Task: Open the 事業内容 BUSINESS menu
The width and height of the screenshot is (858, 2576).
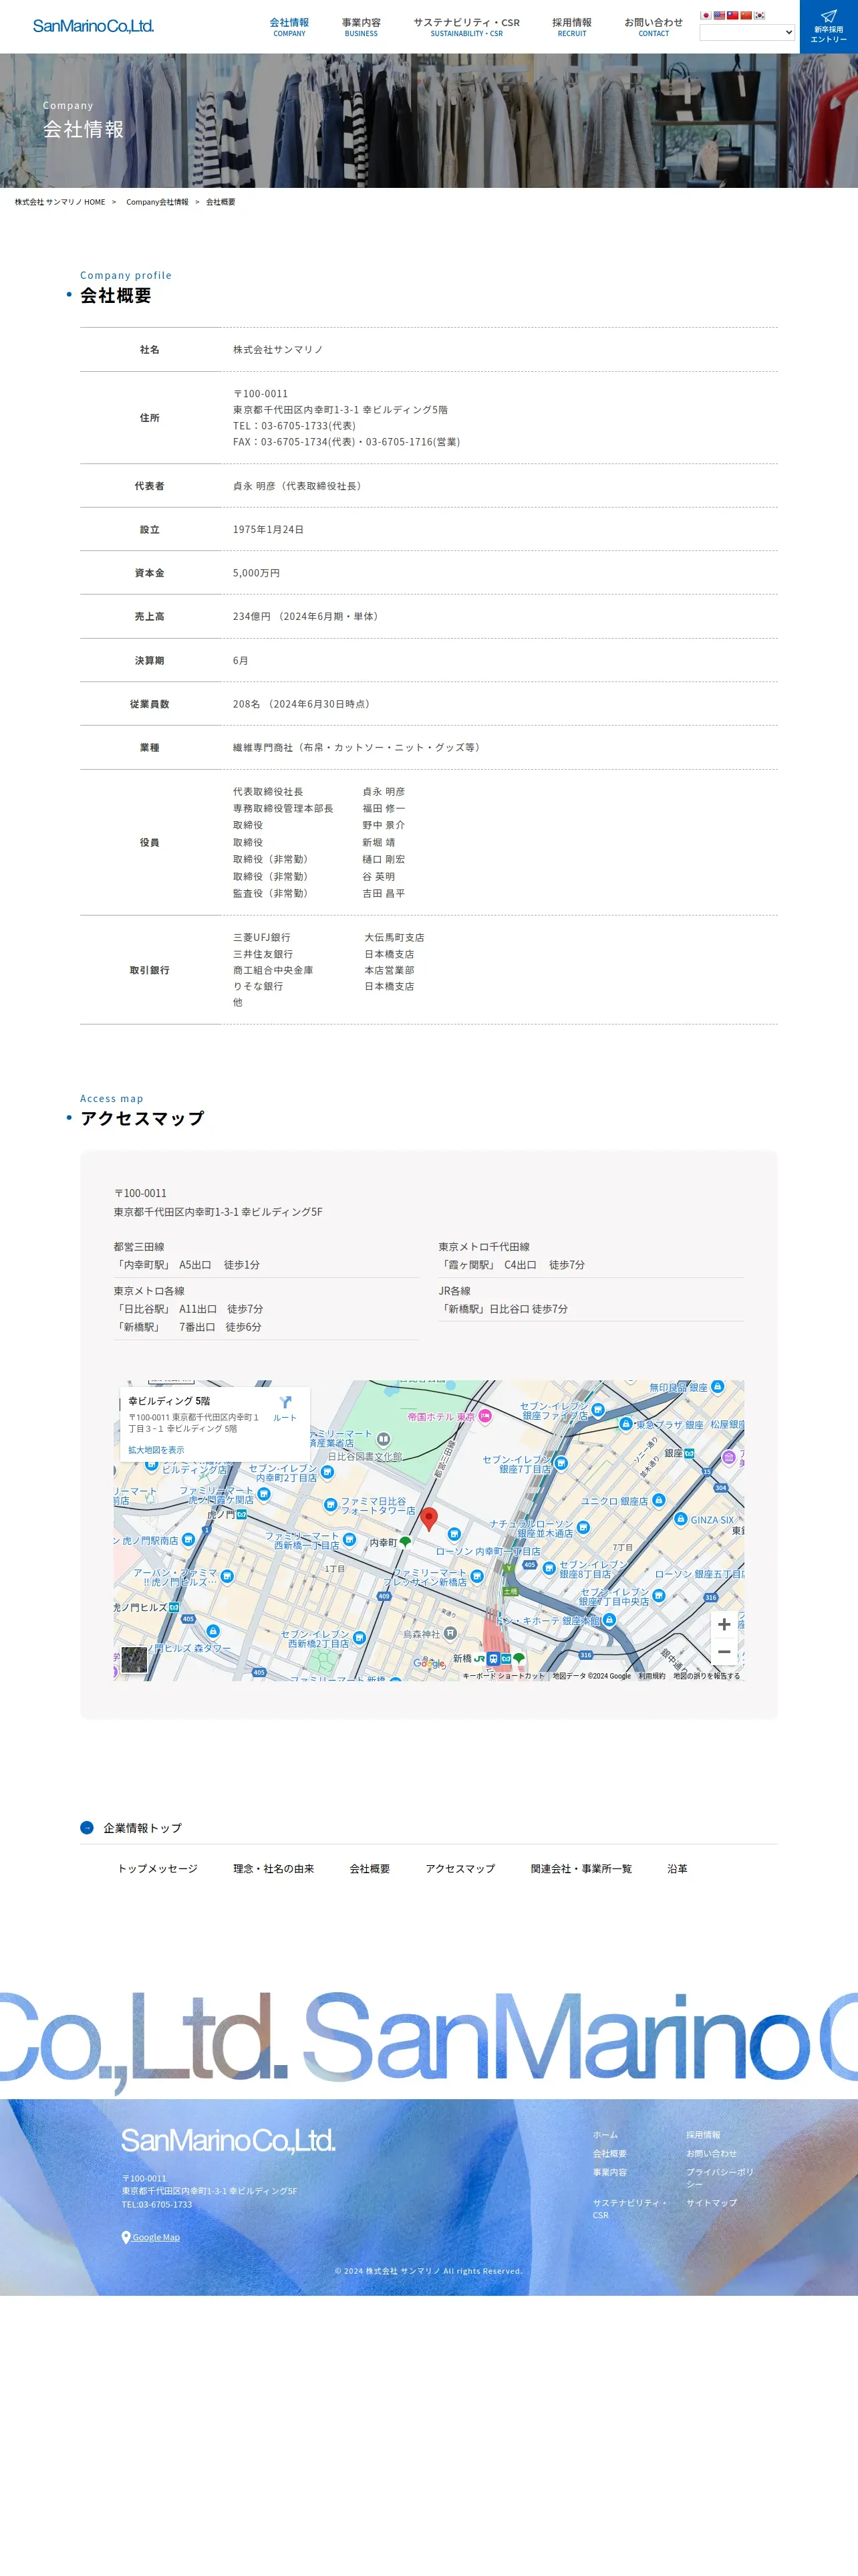Action: (362, 27)
